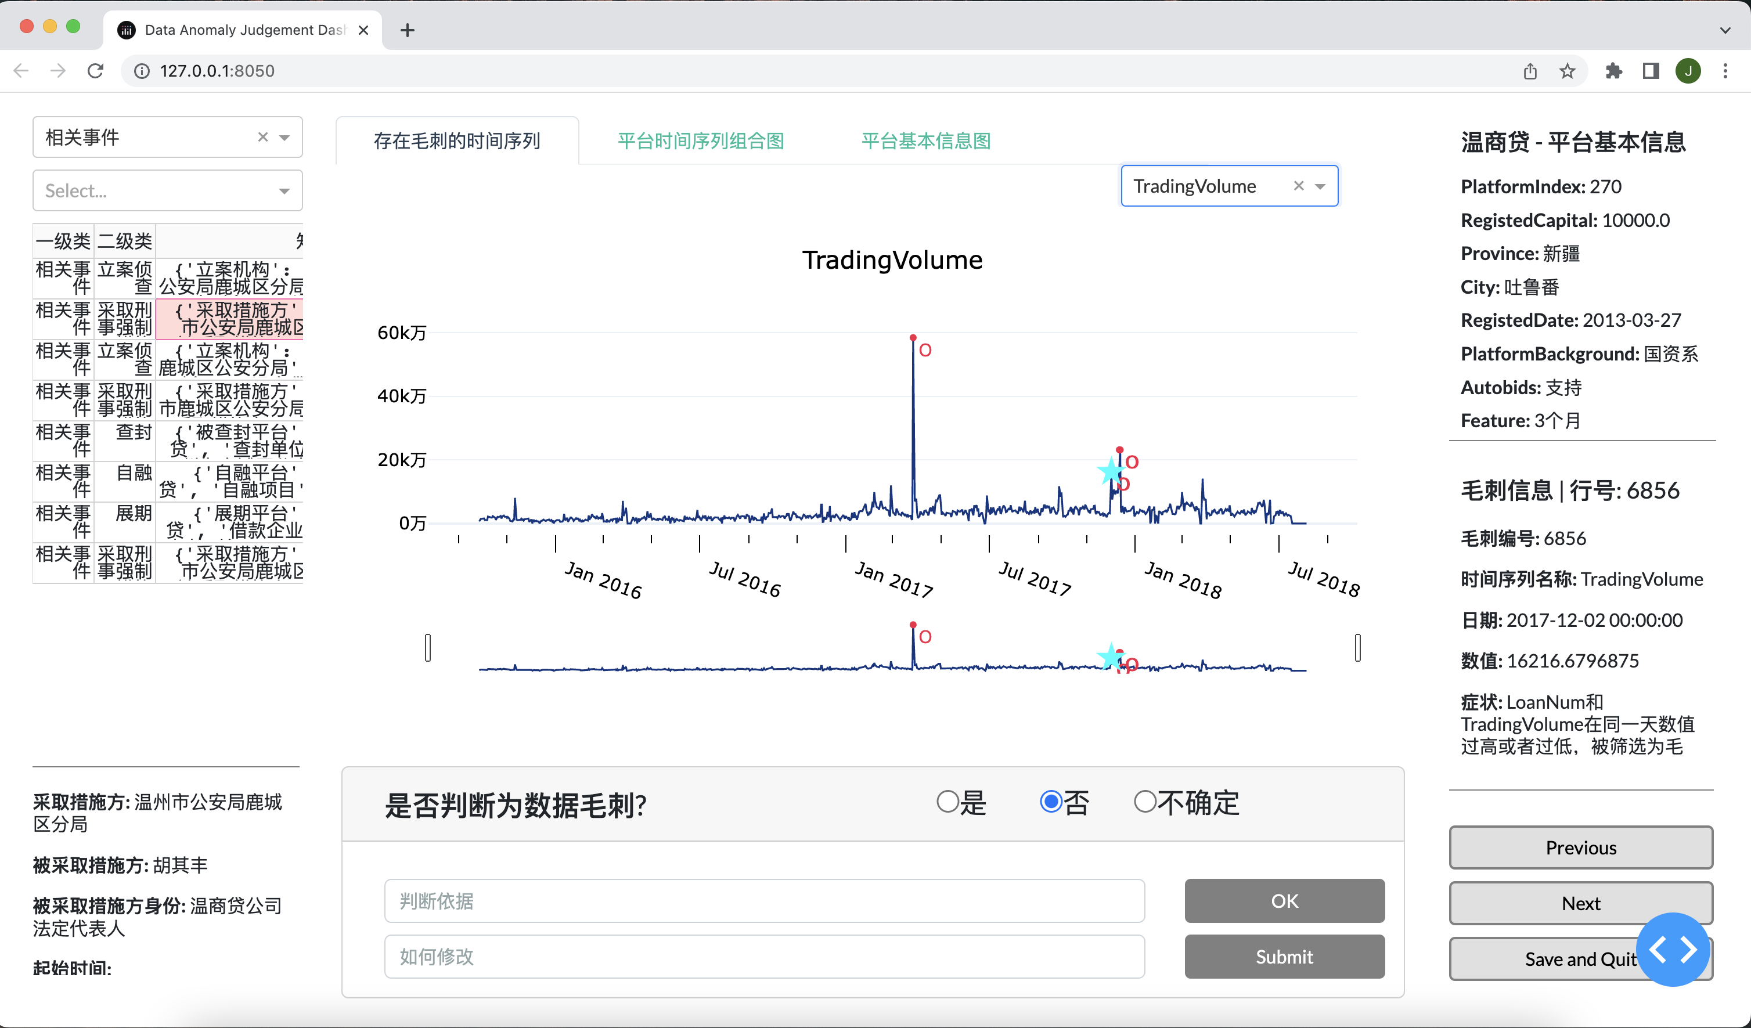Click the Jan 2017 axis label
This screenshot has width=1751, height=1028.
[x=893, y=580]
